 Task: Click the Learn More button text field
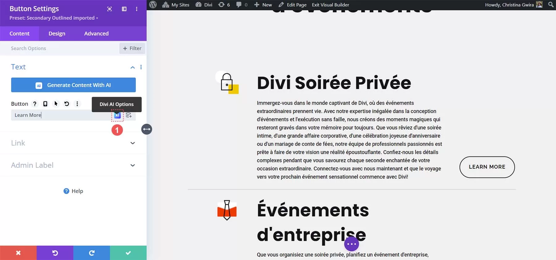[x=60, y=115]
